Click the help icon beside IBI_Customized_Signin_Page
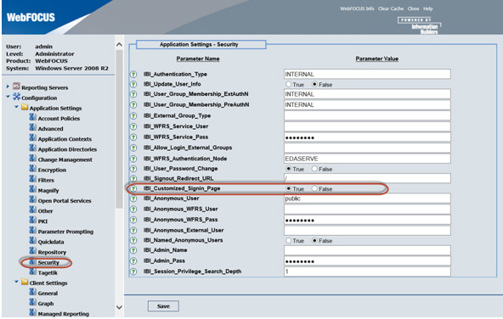Screen dimensions: 503x319 coord(133,188)
